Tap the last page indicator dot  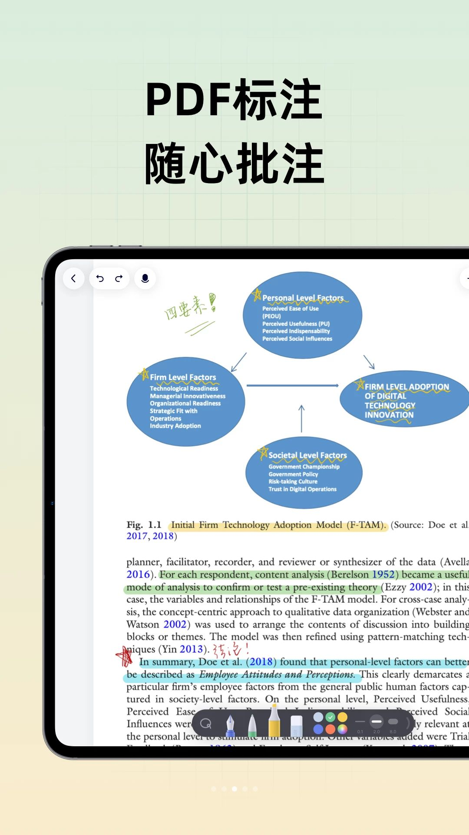(x=255, y=789)
